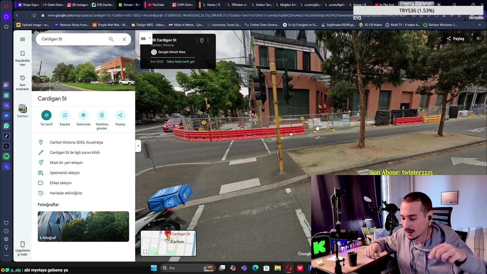Open Messenger in the Opera sidebar

(6, 116)
